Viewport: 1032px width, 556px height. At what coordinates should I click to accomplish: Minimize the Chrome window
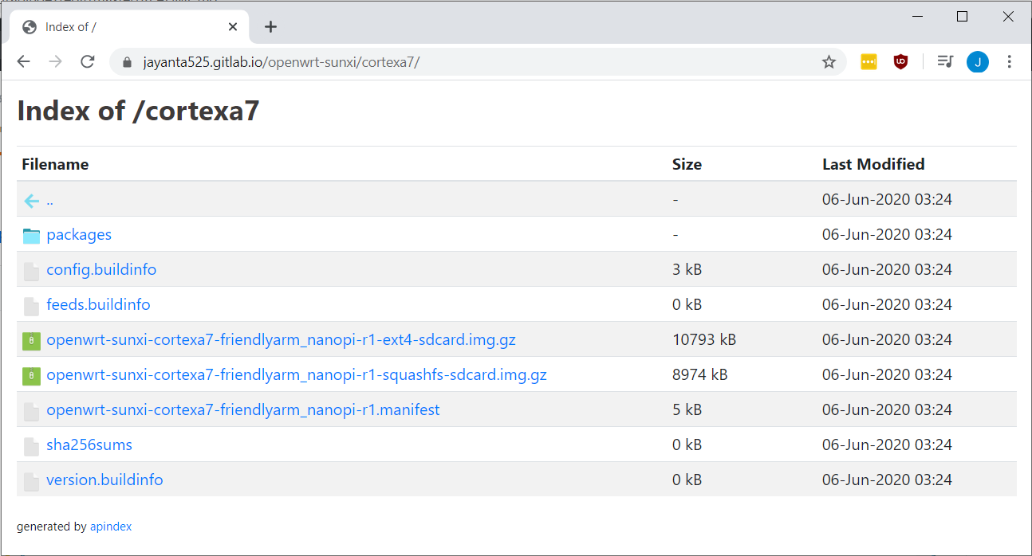click(916, 17)
